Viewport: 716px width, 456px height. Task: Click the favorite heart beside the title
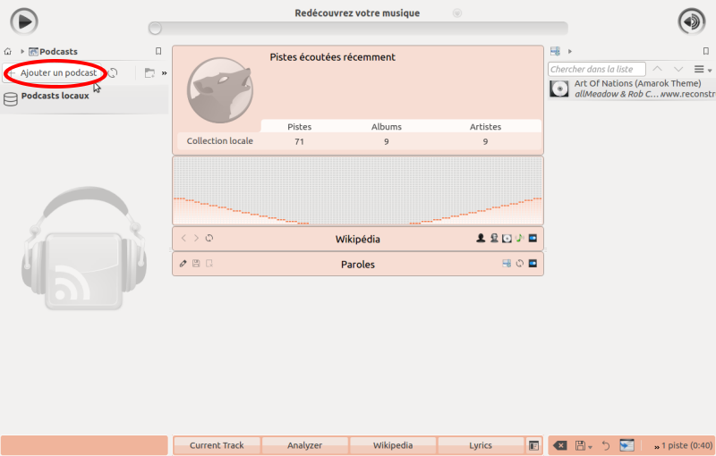tap(457, 13)
